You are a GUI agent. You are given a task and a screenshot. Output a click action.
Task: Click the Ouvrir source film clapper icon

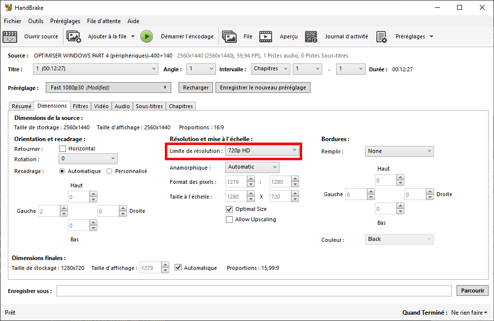[x=10, y=36]
